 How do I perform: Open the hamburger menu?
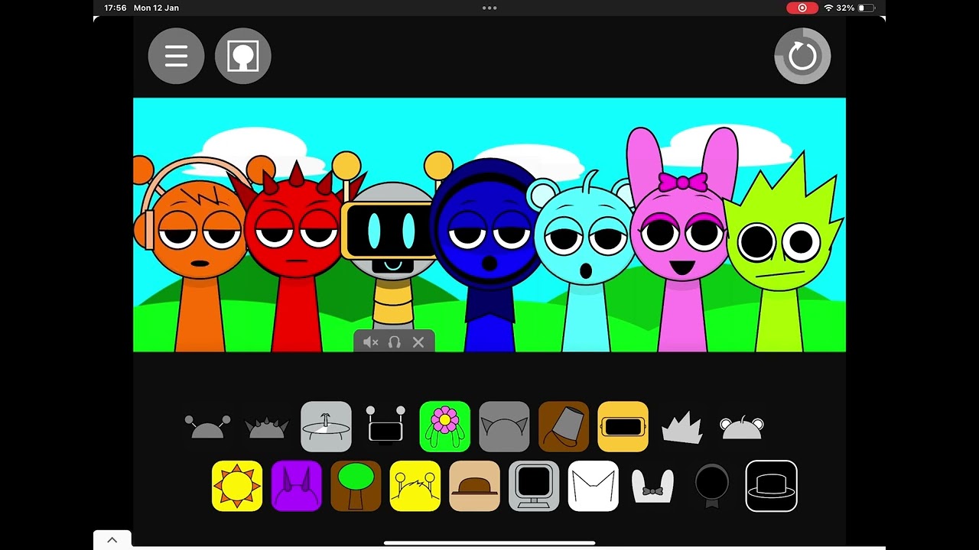[x=176, y=56]
